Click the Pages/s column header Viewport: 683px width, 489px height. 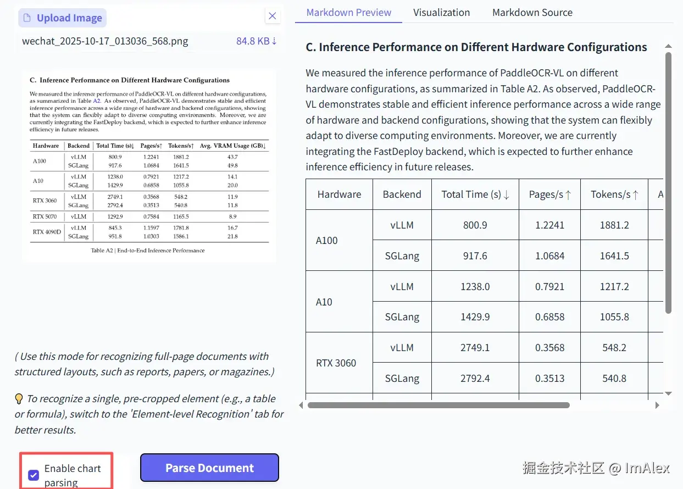[550, 195]
